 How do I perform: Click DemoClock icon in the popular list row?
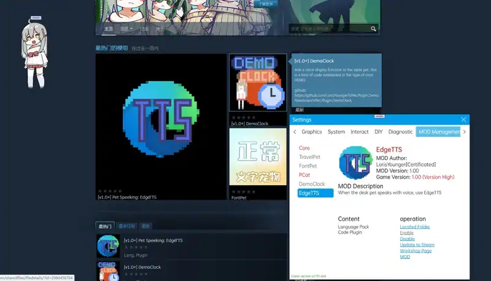(x=108, y=271)
